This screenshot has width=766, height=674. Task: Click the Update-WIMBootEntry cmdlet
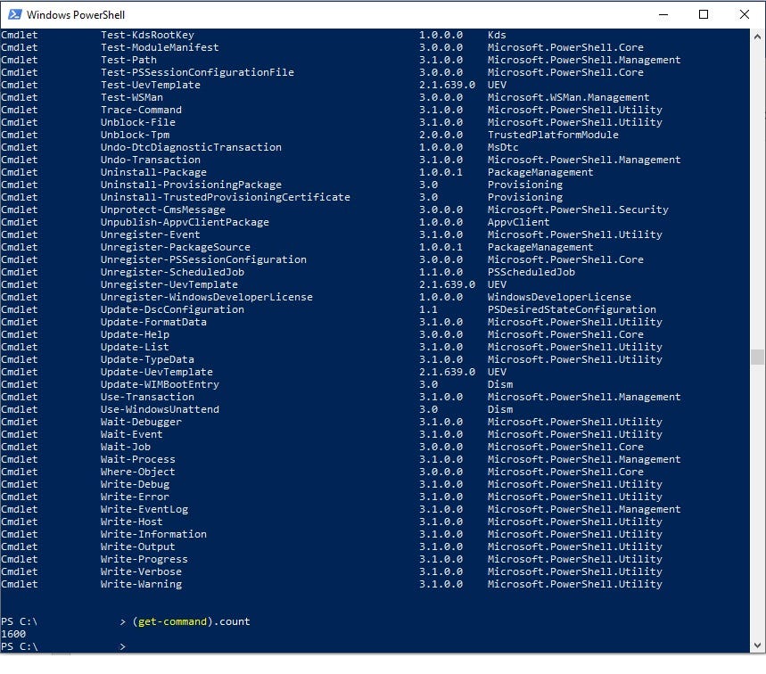[x=160, y=384]
